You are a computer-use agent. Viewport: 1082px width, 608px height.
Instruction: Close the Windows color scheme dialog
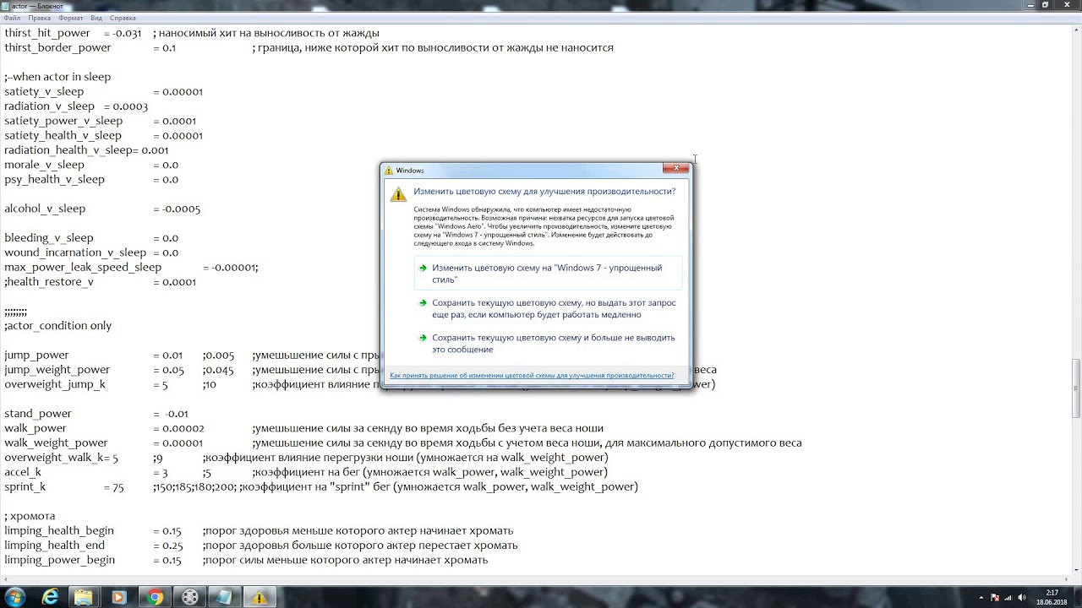coord(676,168)
